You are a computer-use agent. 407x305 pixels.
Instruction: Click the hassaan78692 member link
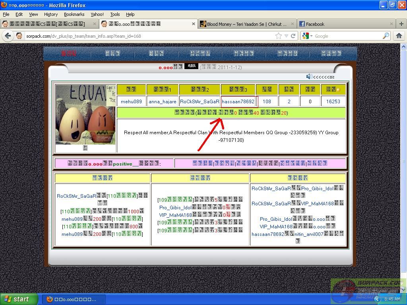tap(238, 101)
